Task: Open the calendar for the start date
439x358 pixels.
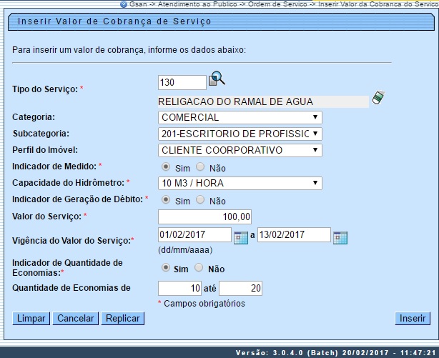Action: pos(241,237)
